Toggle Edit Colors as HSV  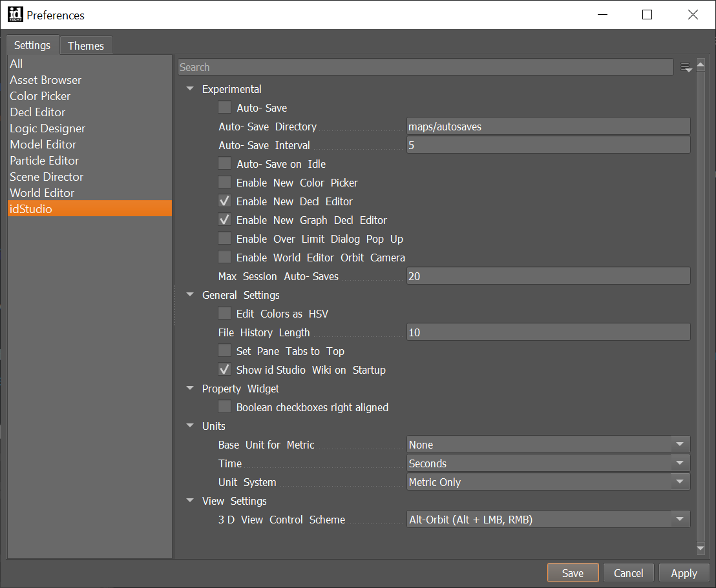(224, 313)
